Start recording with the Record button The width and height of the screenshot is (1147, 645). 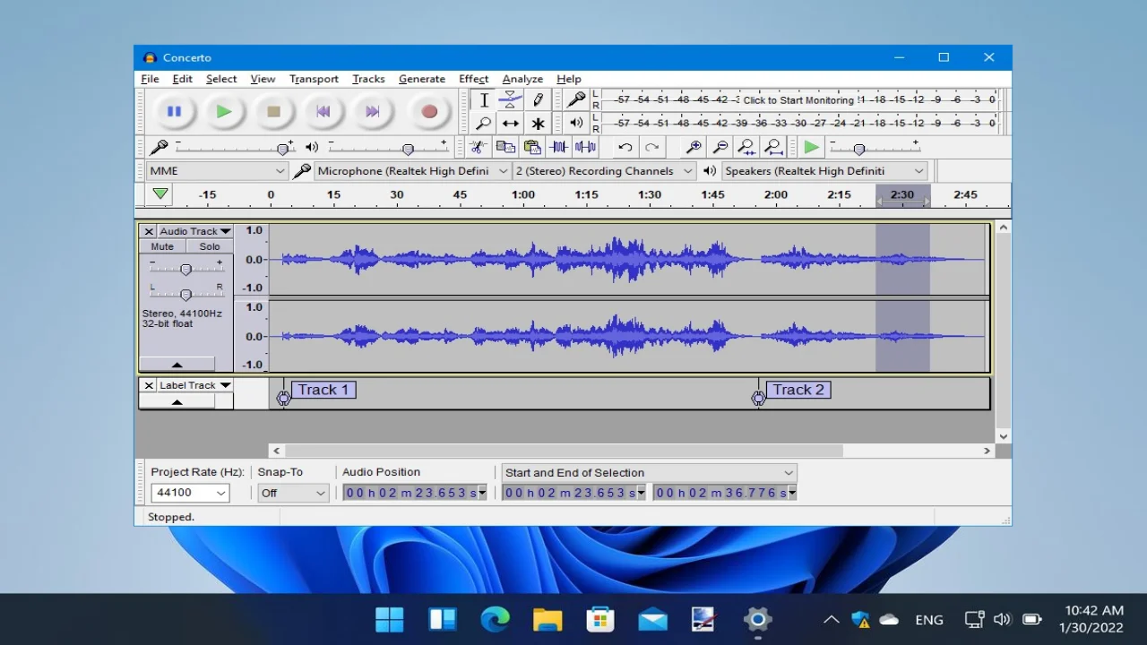point(429,112)
